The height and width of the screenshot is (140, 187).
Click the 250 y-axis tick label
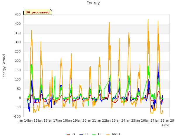[18, 52]
